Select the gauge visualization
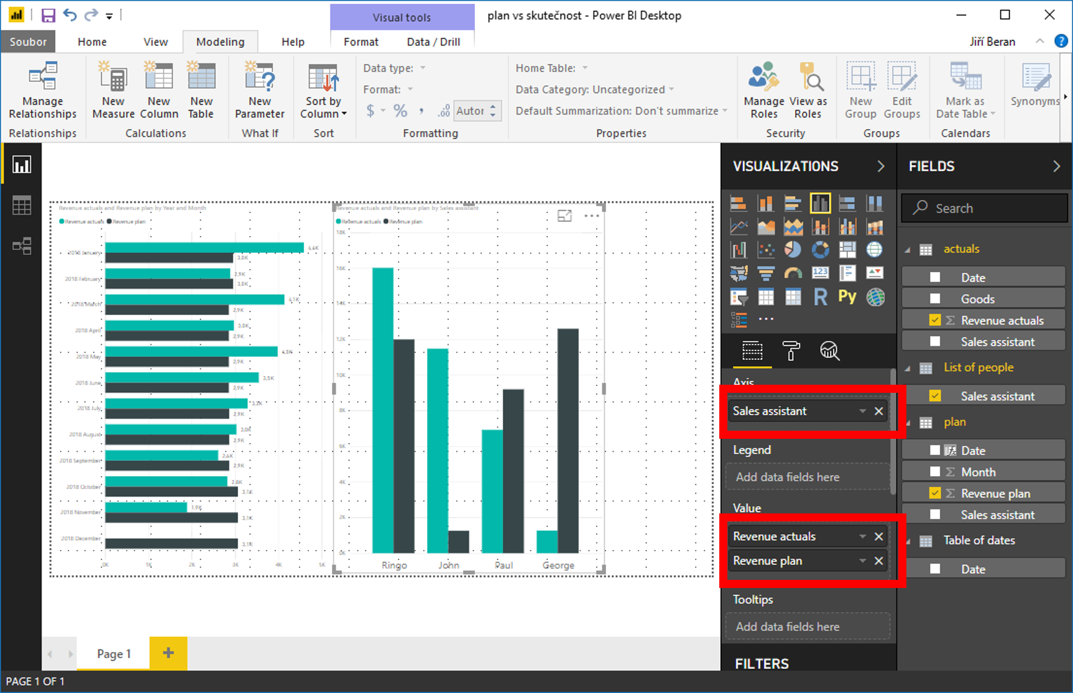Screen dimensions: 1073x693 pyautogui.click(x=793, y=273)
